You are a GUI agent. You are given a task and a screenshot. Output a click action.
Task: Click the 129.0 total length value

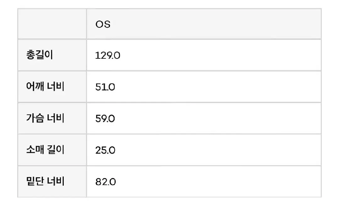pos(108,56)
